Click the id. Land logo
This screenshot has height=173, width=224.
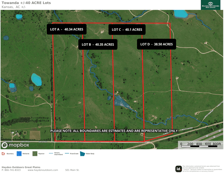coord(179,168)
